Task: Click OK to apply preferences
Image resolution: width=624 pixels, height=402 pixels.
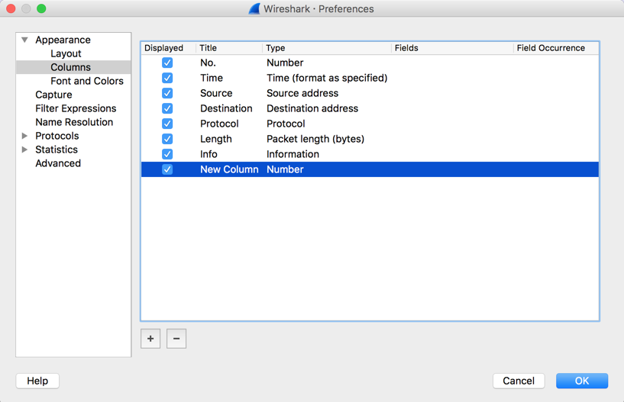Action: tap(582, 381)
